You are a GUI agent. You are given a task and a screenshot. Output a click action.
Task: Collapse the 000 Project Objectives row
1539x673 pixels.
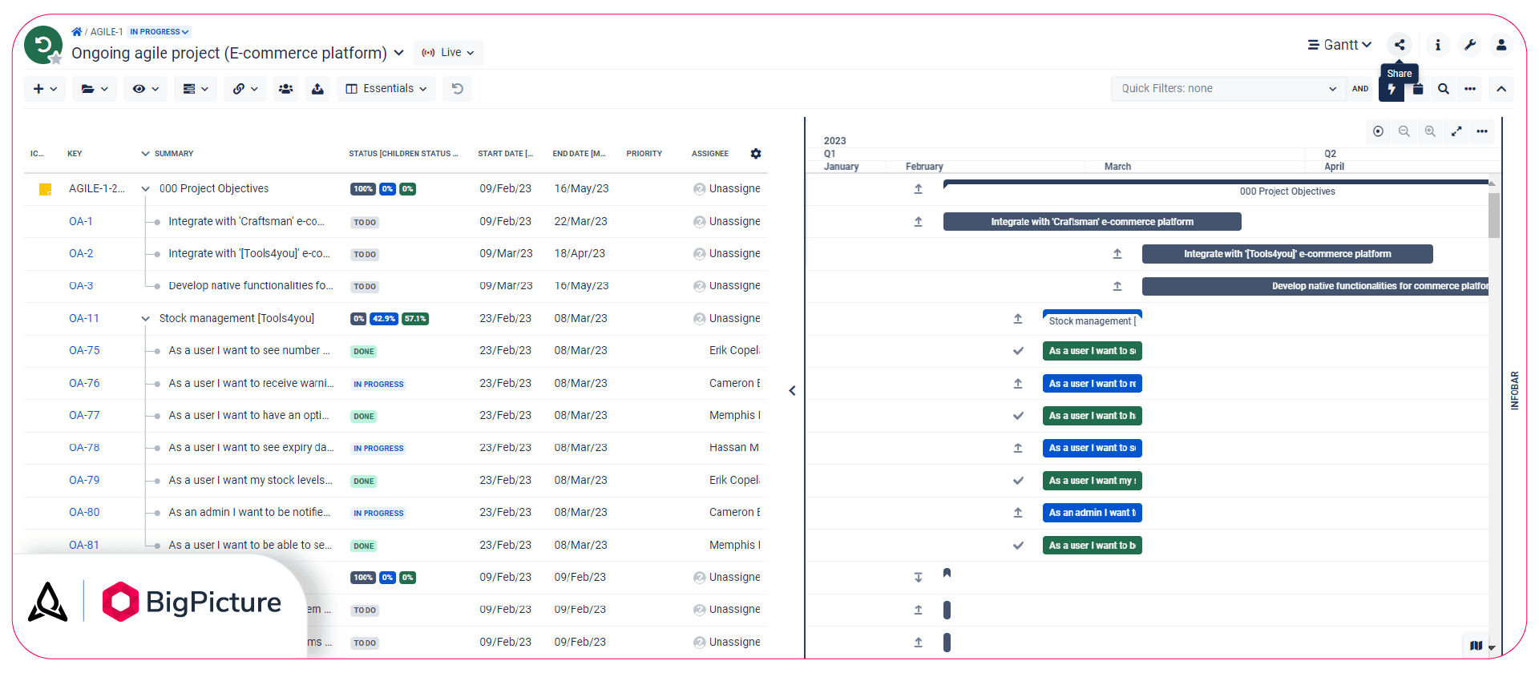pyautogui.click(x=145, y=189)
